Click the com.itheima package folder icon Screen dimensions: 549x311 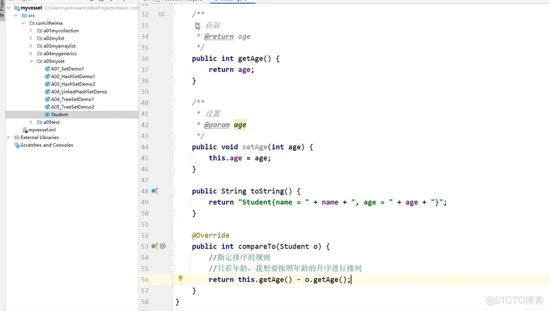32,23
